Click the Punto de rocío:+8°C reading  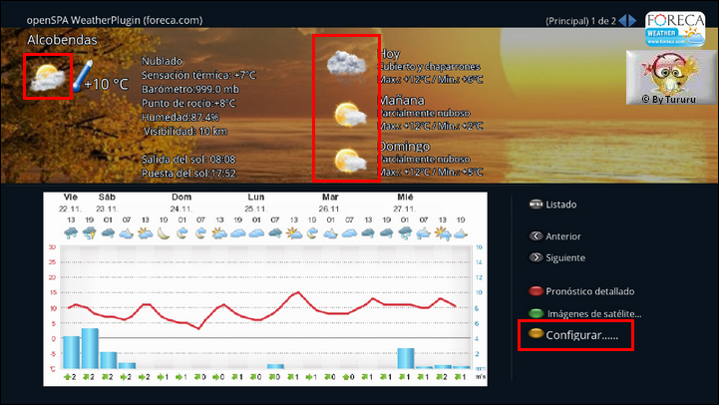[x=188, y=103]
